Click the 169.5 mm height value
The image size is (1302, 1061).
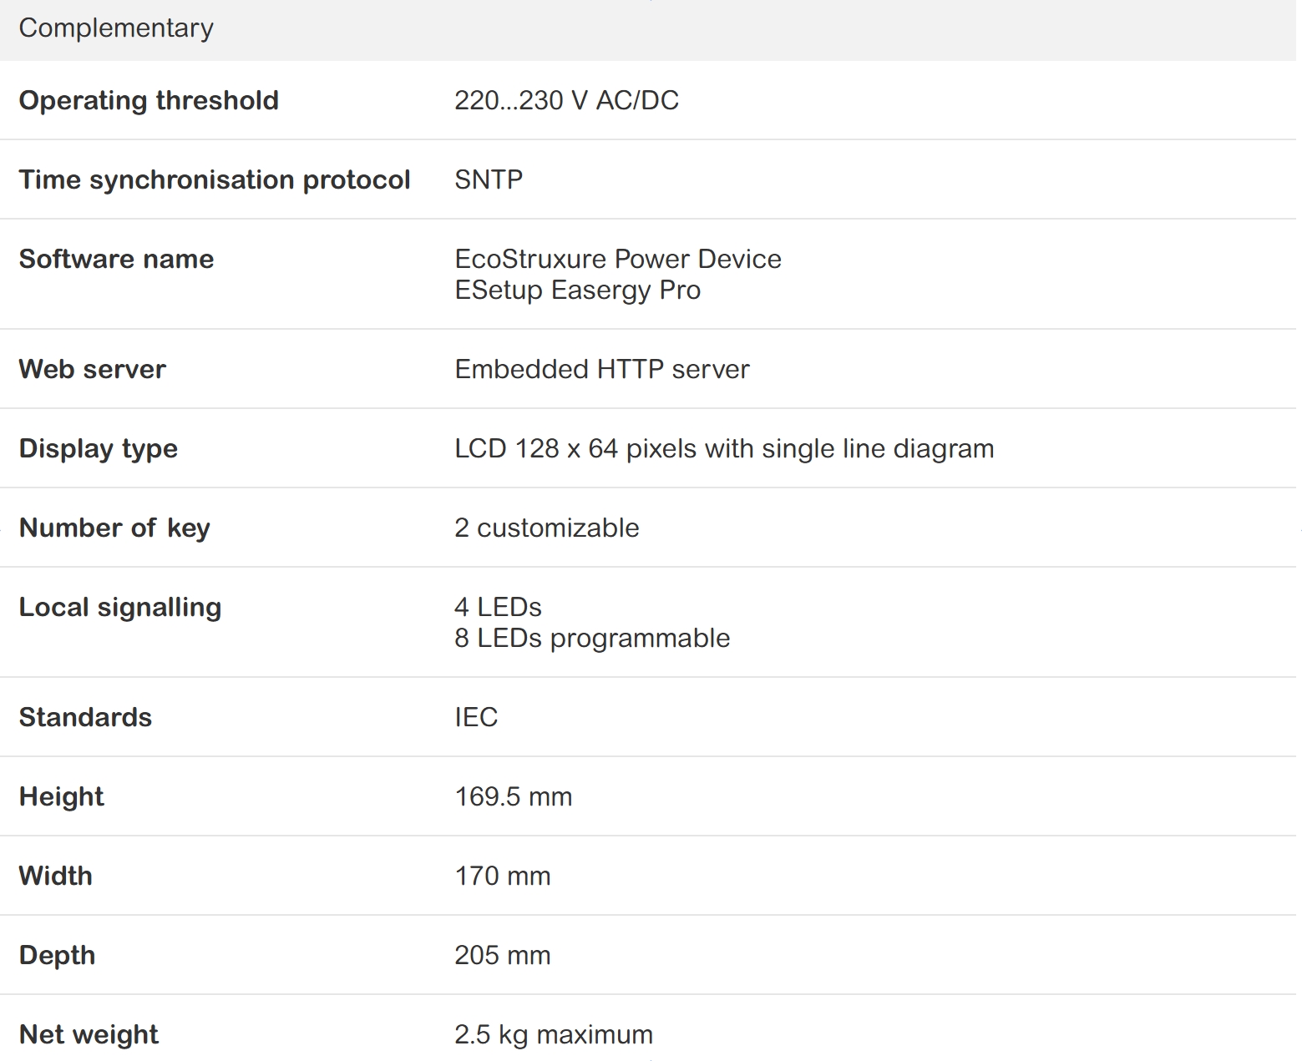click(513, 796)
